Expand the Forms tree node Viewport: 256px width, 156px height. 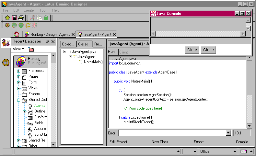pyautogui.click(x=18, y=83)
